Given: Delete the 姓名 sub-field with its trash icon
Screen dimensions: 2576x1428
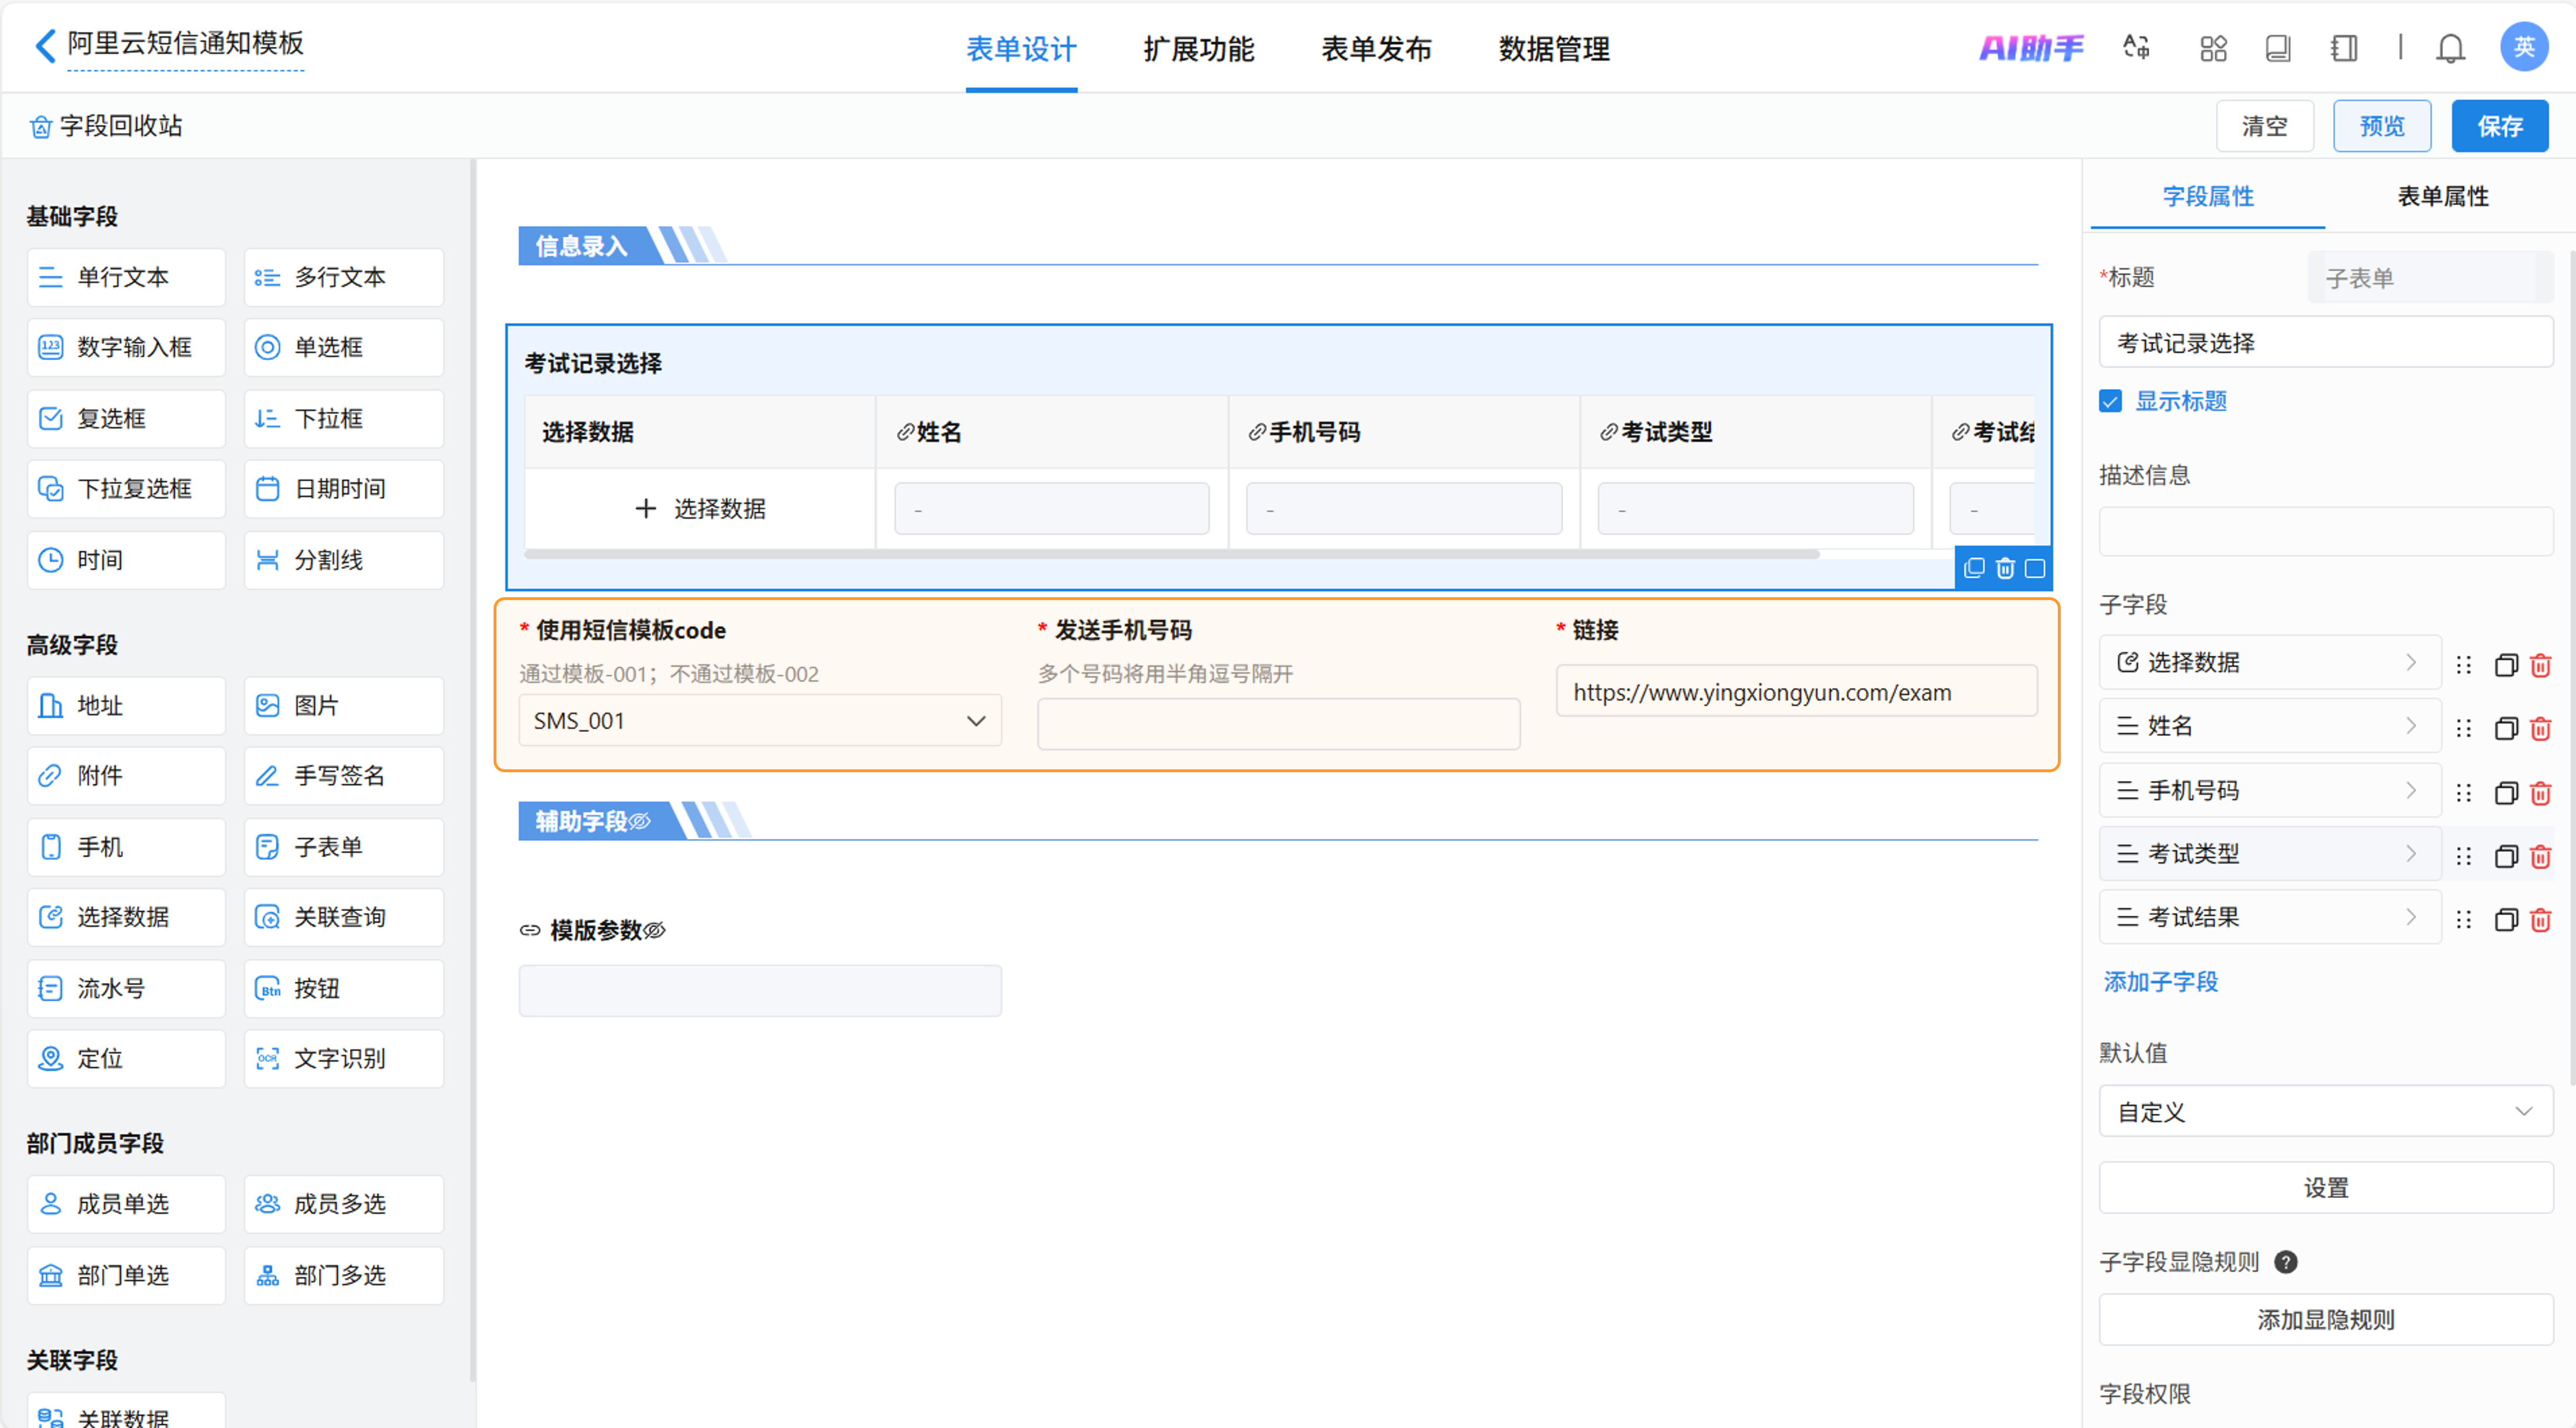Looking at the screenshot, I should click(2540, 729).
